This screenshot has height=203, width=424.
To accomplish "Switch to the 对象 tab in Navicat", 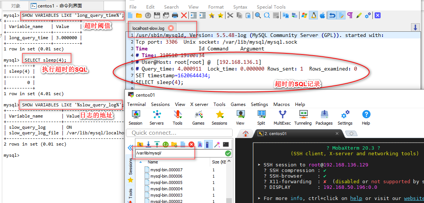I will (16, 6).
